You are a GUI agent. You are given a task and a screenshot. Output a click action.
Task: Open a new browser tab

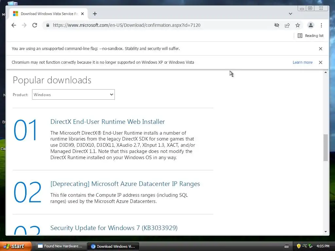click(95, 14)
